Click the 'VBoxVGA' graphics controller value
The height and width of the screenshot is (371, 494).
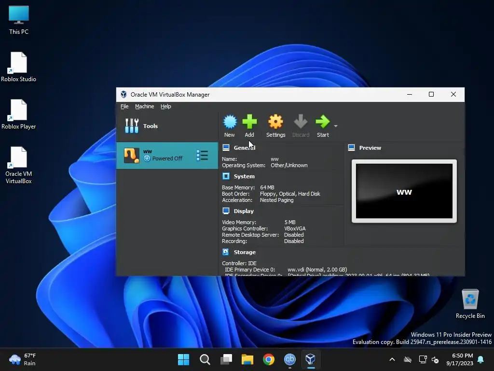coord(295,228)
